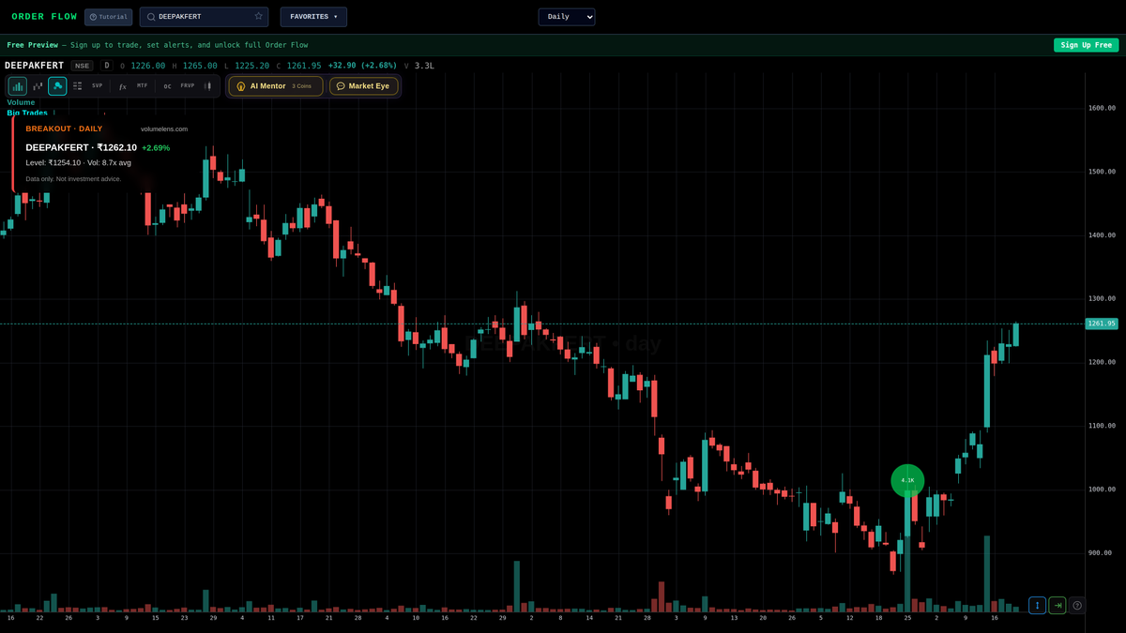Click the DEEPAKFERT search input field

pos(197,16)
